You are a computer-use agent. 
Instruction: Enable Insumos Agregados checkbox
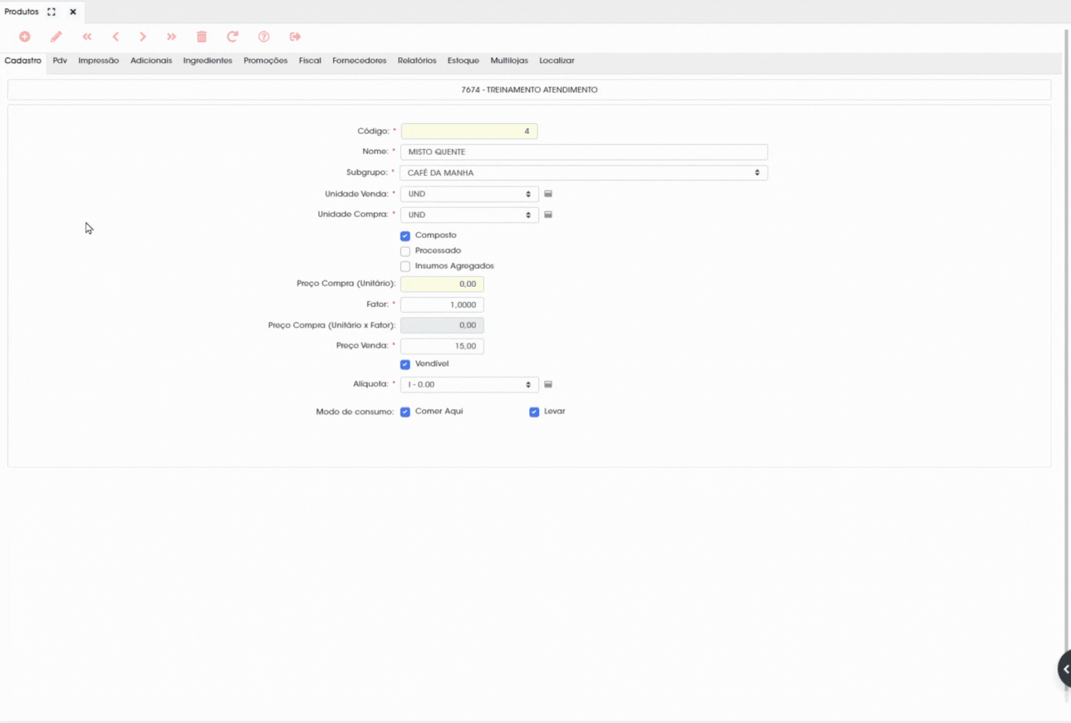tap(405, 267)
